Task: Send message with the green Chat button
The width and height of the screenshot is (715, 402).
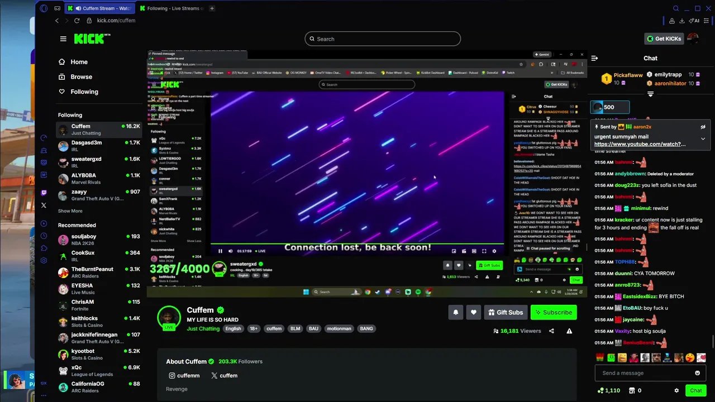Action: point(696,391)
